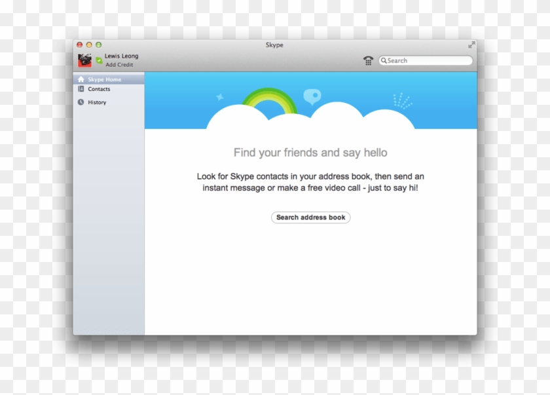Click Lewis Leong's profile picture
The height and width of the screenshot is (395, 550).
coord(86,60)
